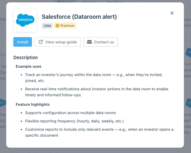Click the Premium badge arrow icon
The width and height of the screenshot is (191, 153).
(x=57, y=26)
